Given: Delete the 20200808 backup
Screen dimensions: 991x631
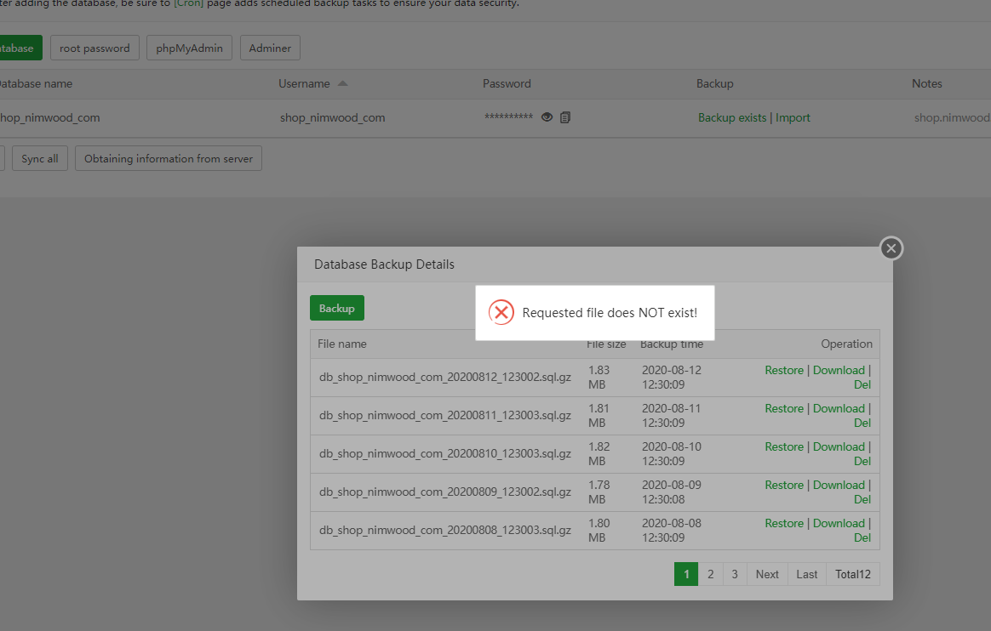Looking at the screenshot, I should pyautogui.click(x=862, y=538).
